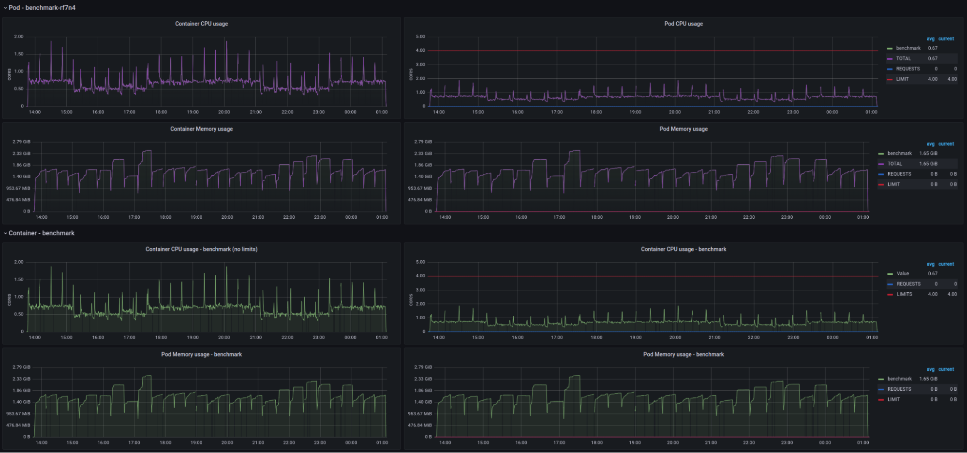
Task: Toggle REQUESTS in Container CPU usage - benchmark legend
Action: click(908, 284)
